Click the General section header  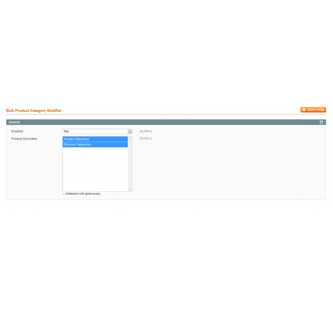point(166,122)
